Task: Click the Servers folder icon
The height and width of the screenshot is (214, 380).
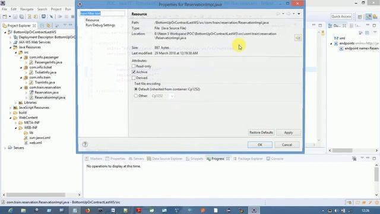Action: point(10,148)
